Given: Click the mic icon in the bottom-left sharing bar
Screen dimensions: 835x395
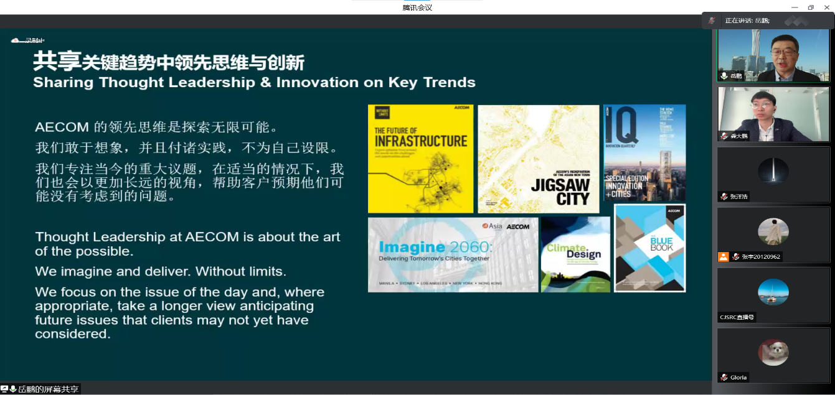Looking at the screenshot, I should [13, 389].
